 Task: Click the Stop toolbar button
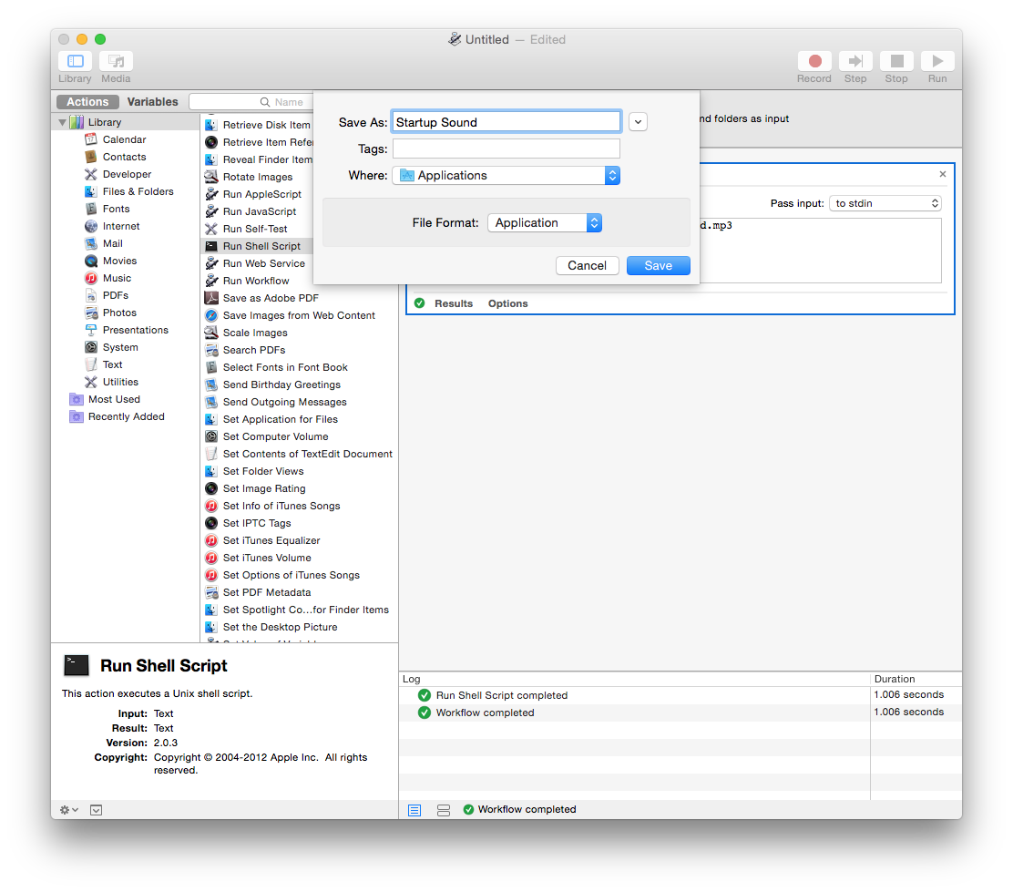coord(896,62)
